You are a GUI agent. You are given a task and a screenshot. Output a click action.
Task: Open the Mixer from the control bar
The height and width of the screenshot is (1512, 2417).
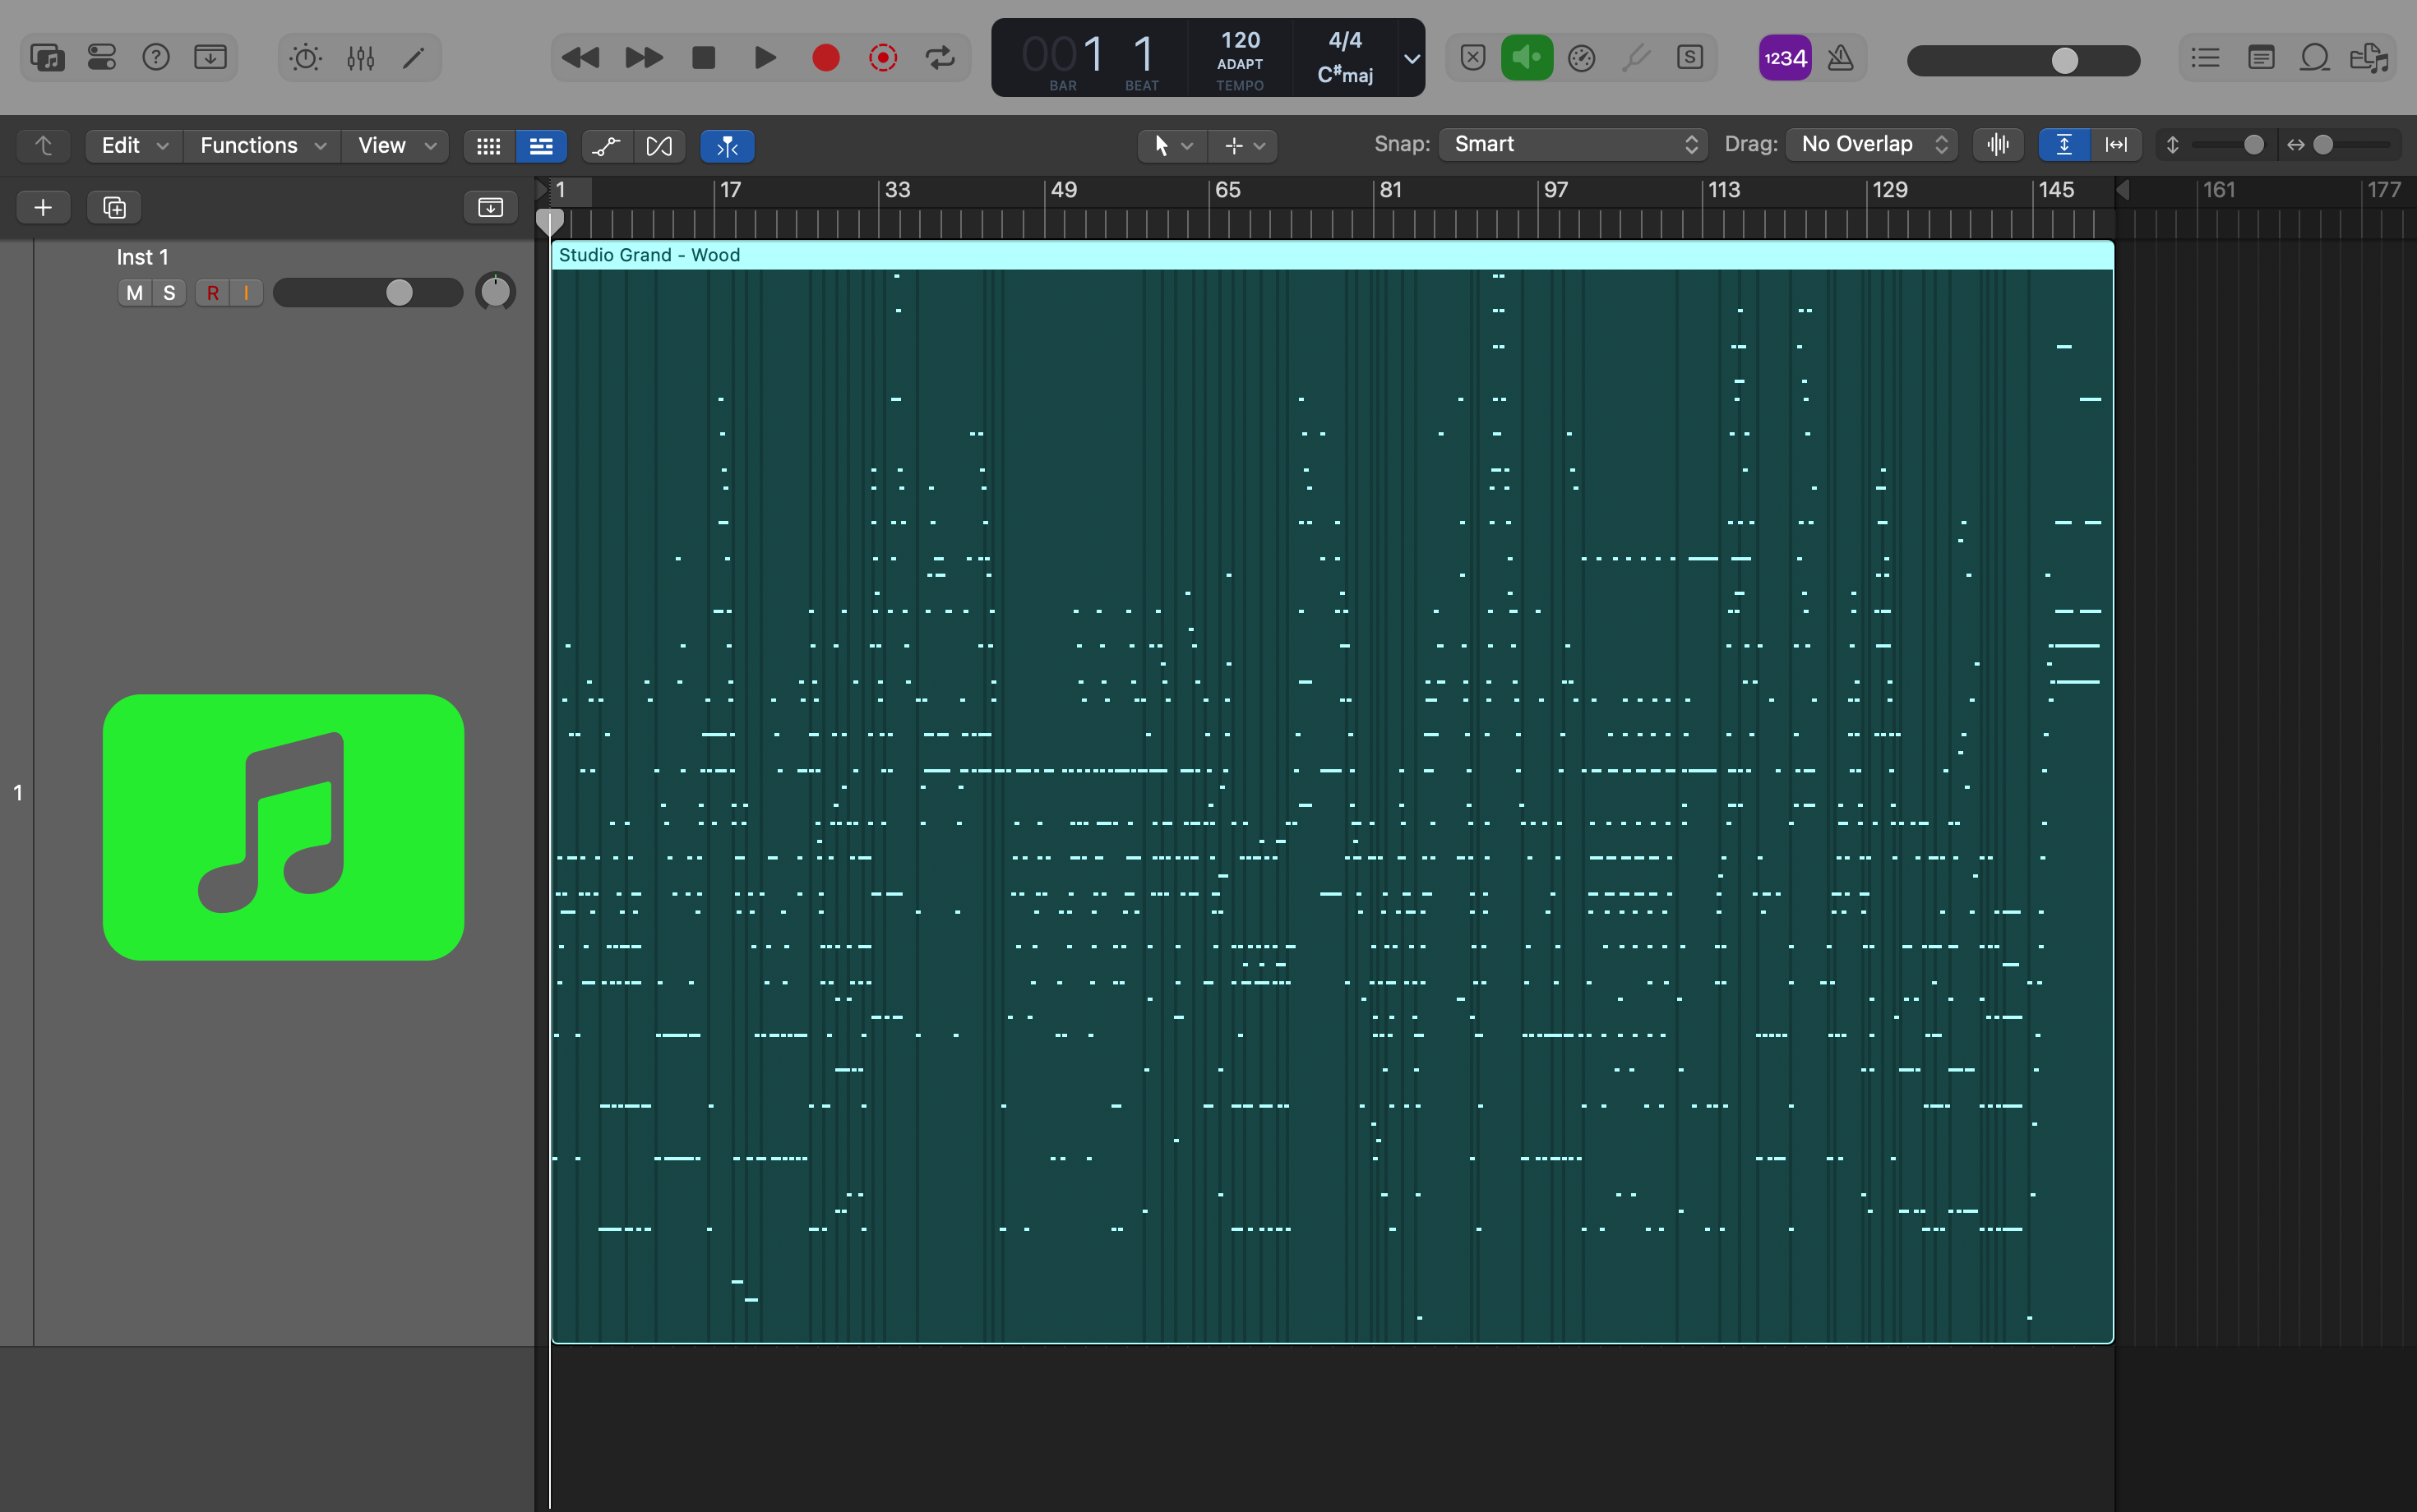[x=360, y=58]
